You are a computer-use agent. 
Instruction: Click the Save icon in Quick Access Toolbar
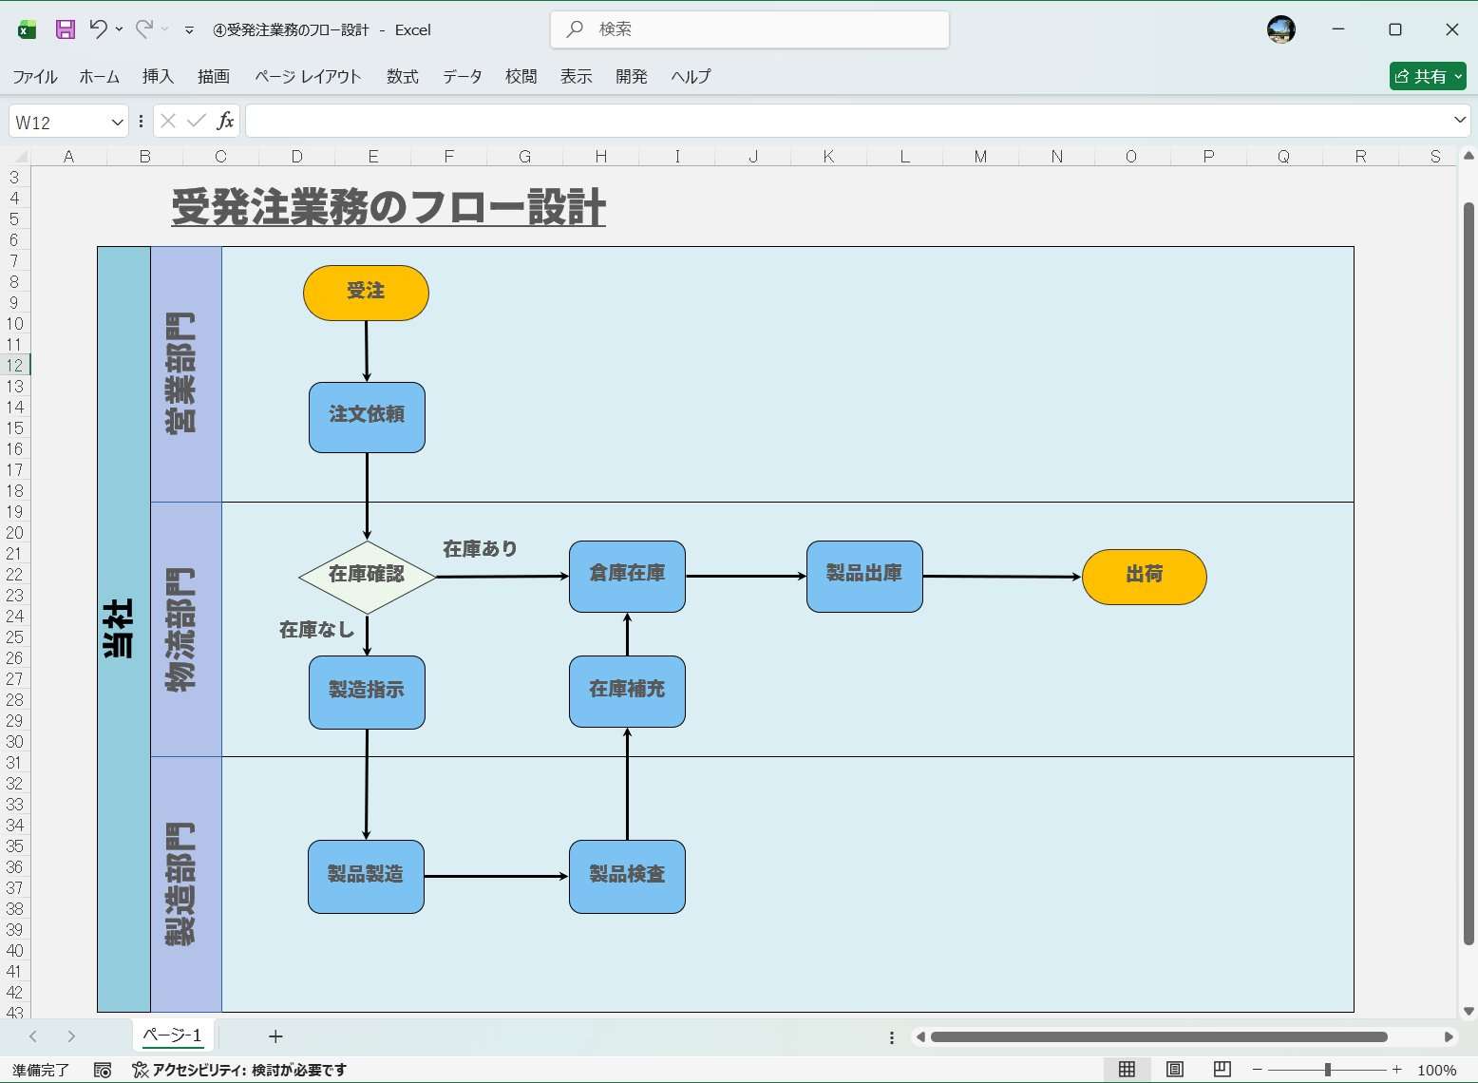point(65,28)
